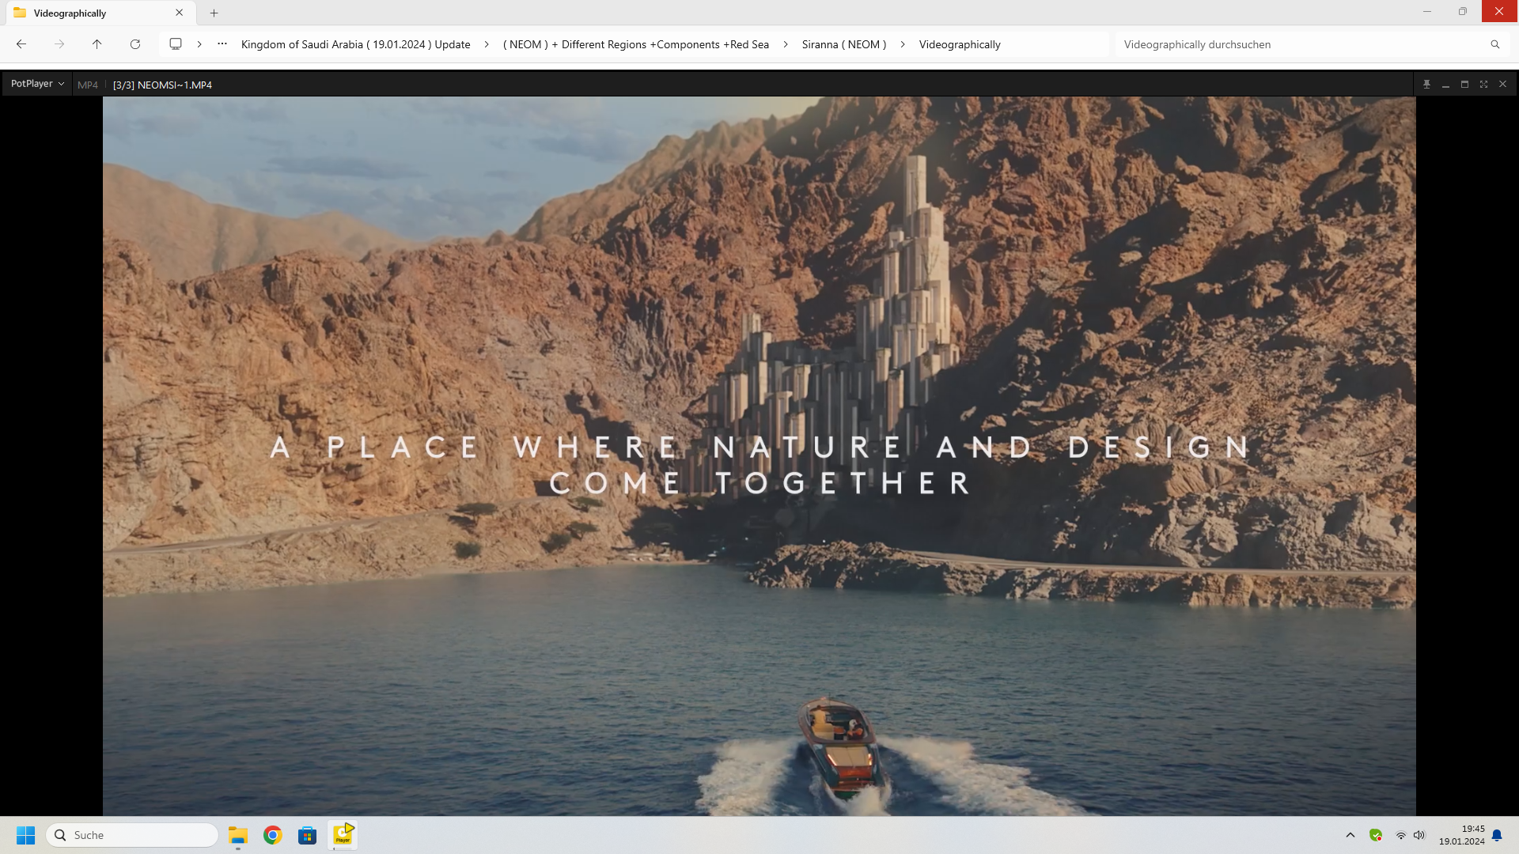Expand chevron after Red Sea breadcrumb
The image size is (1519, 854).
786,44
